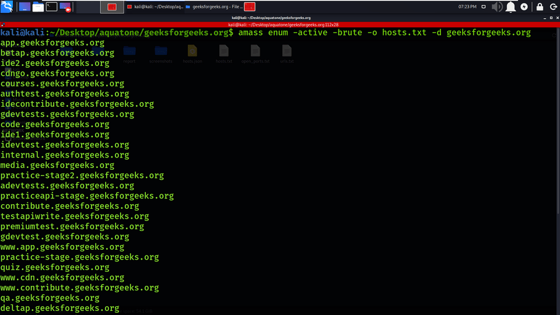The width and height of the screenshot is (560, 315).
Task: Click the line quiz.geeksforgeeks.org
Action: 55,268
